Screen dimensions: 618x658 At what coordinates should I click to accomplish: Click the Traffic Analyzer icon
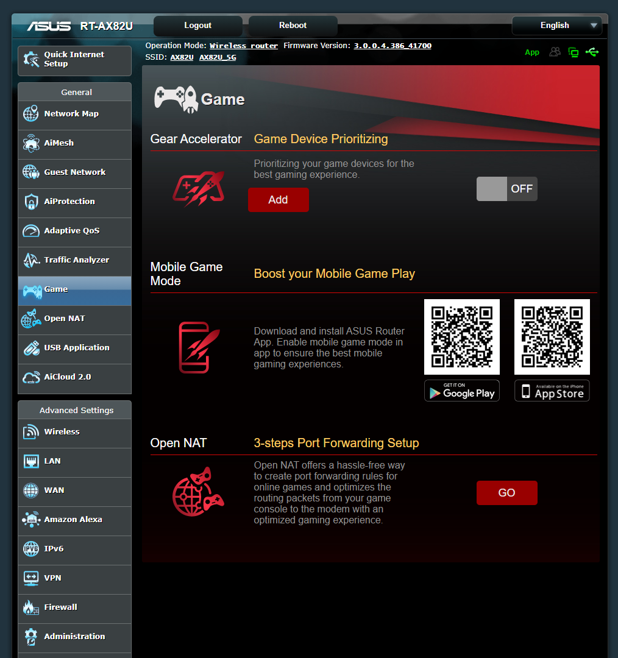[31, 260]
